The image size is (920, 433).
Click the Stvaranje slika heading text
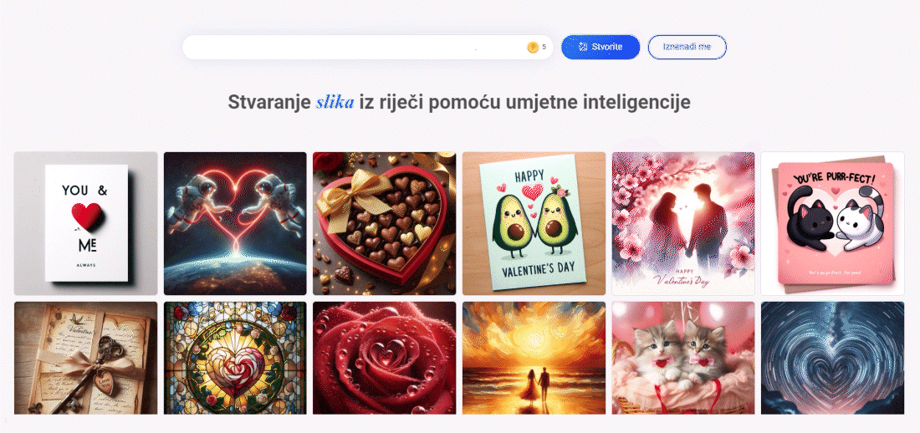click(459, 102)
